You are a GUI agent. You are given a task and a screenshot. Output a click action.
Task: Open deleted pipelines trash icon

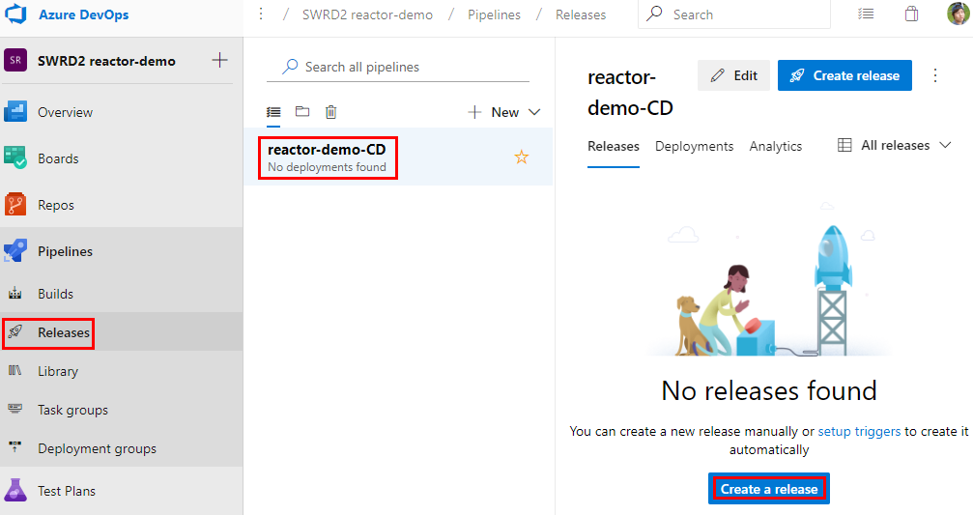click(x=330, y=112)
